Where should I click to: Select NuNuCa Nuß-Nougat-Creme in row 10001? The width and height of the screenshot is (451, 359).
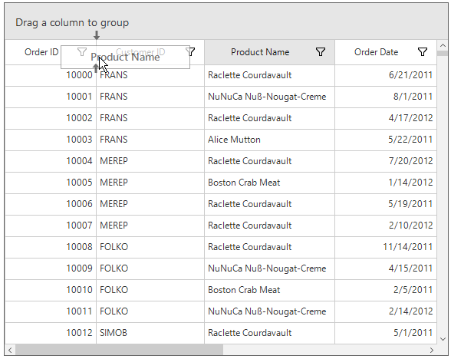[269, 97]
